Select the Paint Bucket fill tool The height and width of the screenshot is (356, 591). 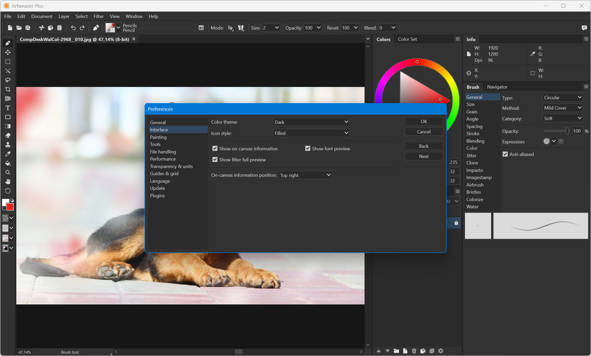pos(8,163)
